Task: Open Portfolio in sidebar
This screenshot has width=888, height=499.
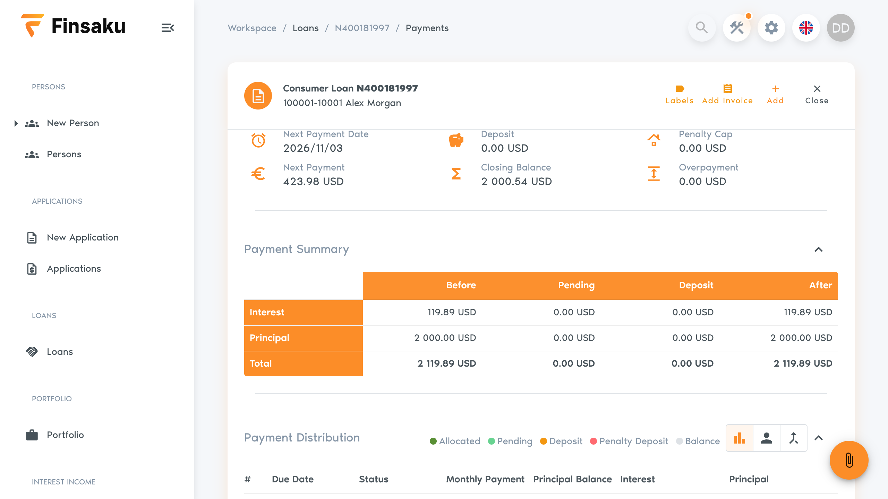Action: [x=65, y=435]
